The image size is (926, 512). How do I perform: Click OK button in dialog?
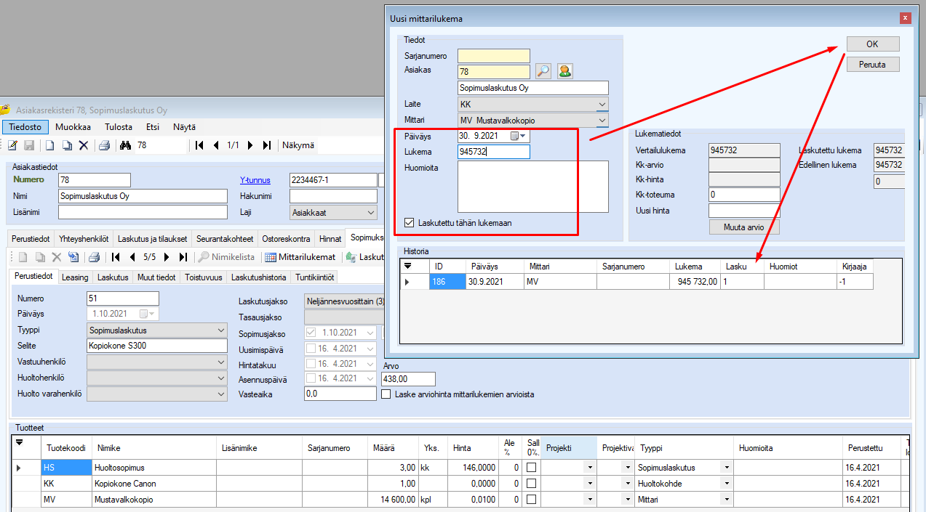[x=872, y=44]
